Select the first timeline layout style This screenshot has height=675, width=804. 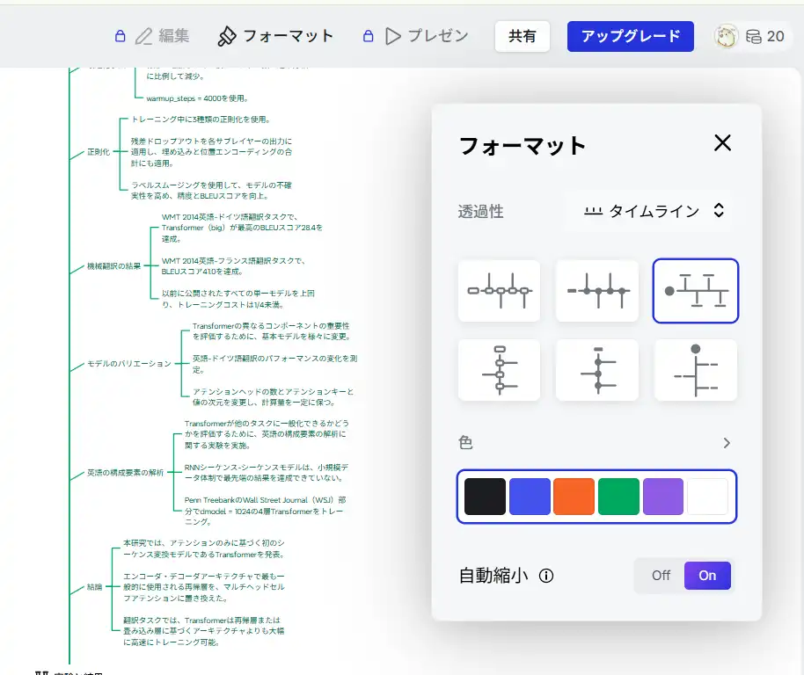tap(499, 291)
